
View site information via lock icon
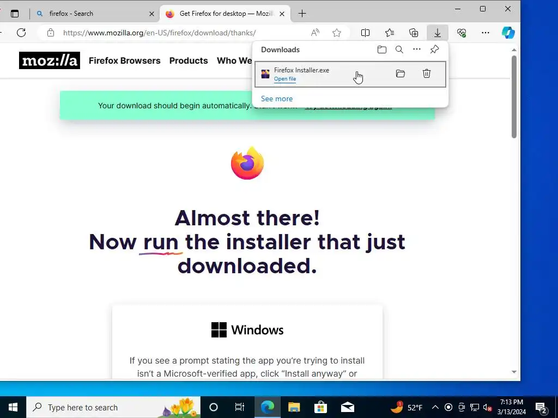(51, 33)
